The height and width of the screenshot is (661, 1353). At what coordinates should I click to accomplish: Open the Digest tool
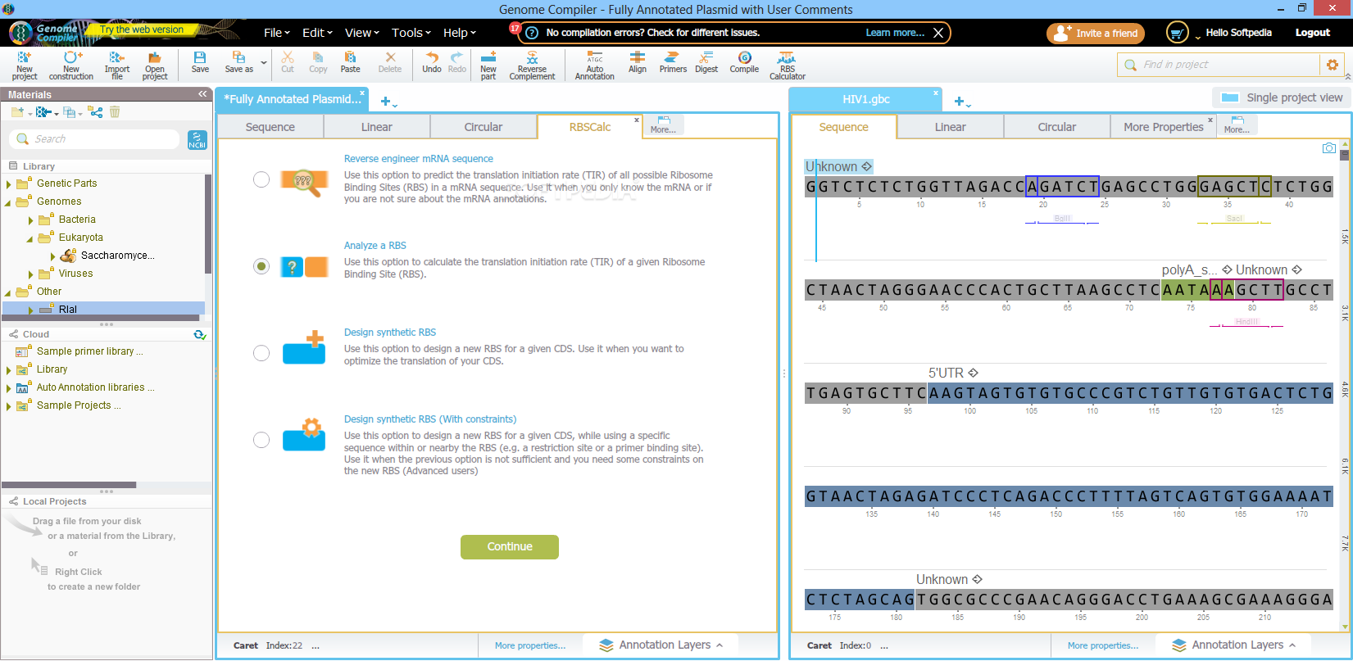pos(706,62)
